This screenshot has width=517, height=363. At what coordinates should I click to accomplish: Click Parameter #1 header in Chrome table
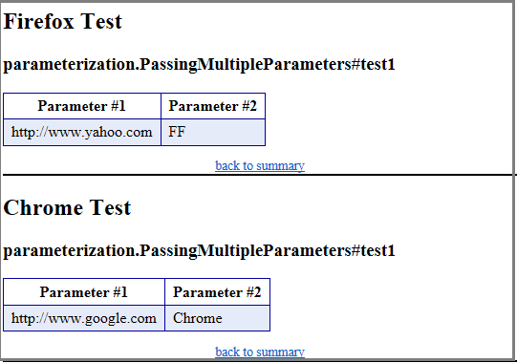84,292
